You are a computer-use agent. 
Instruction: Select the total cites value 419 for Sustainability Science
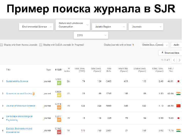coord(126,81)
